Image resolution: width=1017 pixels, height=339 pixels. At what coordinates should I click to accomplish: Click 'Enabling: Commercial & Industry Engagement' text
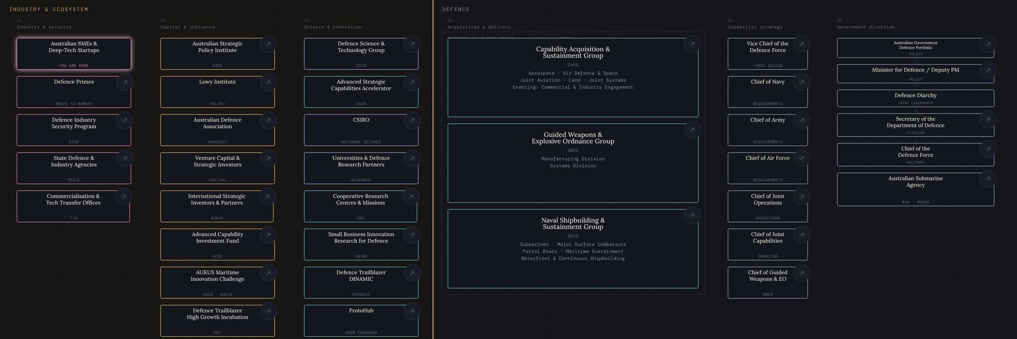tap(573, 87)
